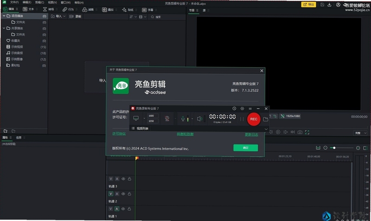Toggle visibility eye on 轨道 3
The image size is (371, 221).
click(123, 179)
